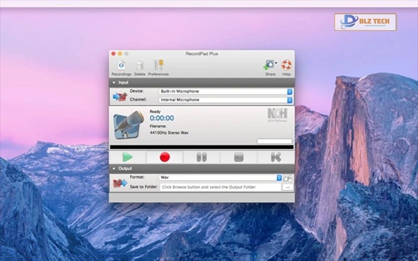418x261 pixels.
Task: Click the Share toolbar icon
Action: pyautogui.click(x=270, y=66)
